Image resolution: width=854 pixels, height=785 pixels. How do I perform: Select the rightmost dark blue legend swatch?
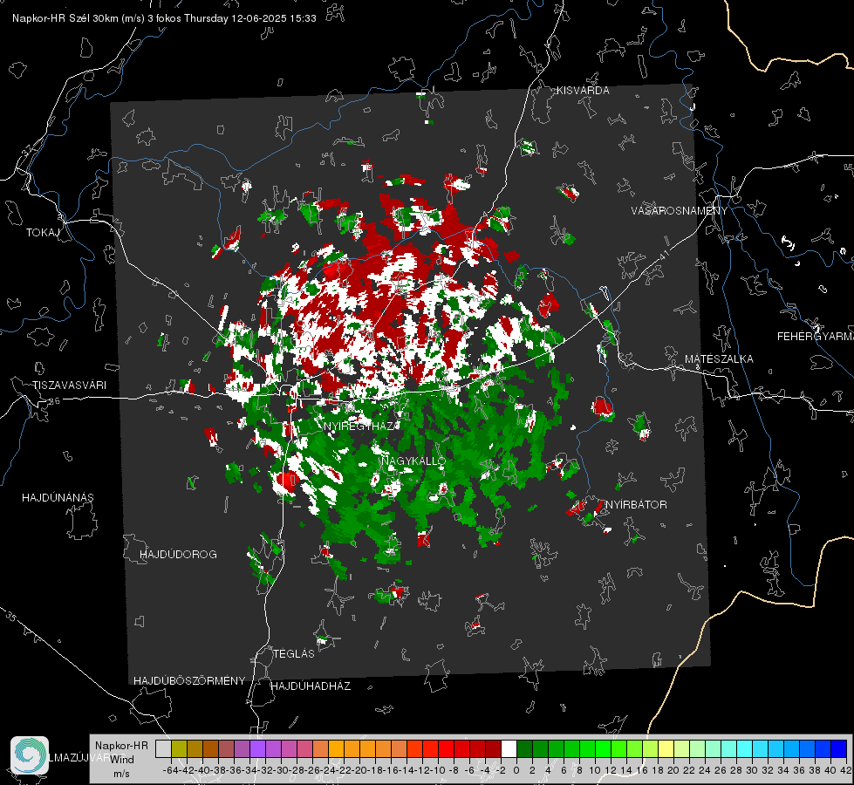(839, 748)
